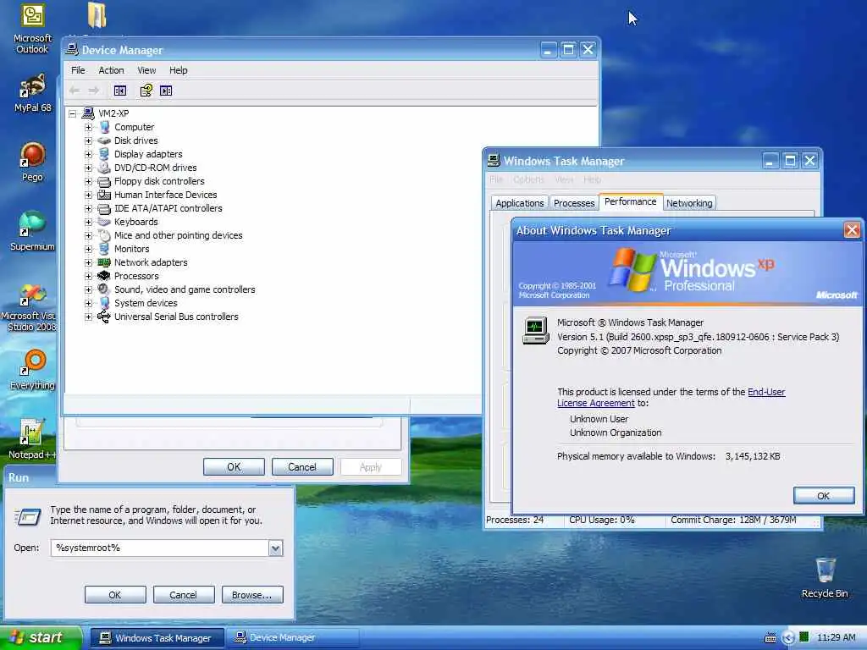Click Browse... in the Run dialog
The height and width of the screenshot is (650, 867).
(252, 595)
